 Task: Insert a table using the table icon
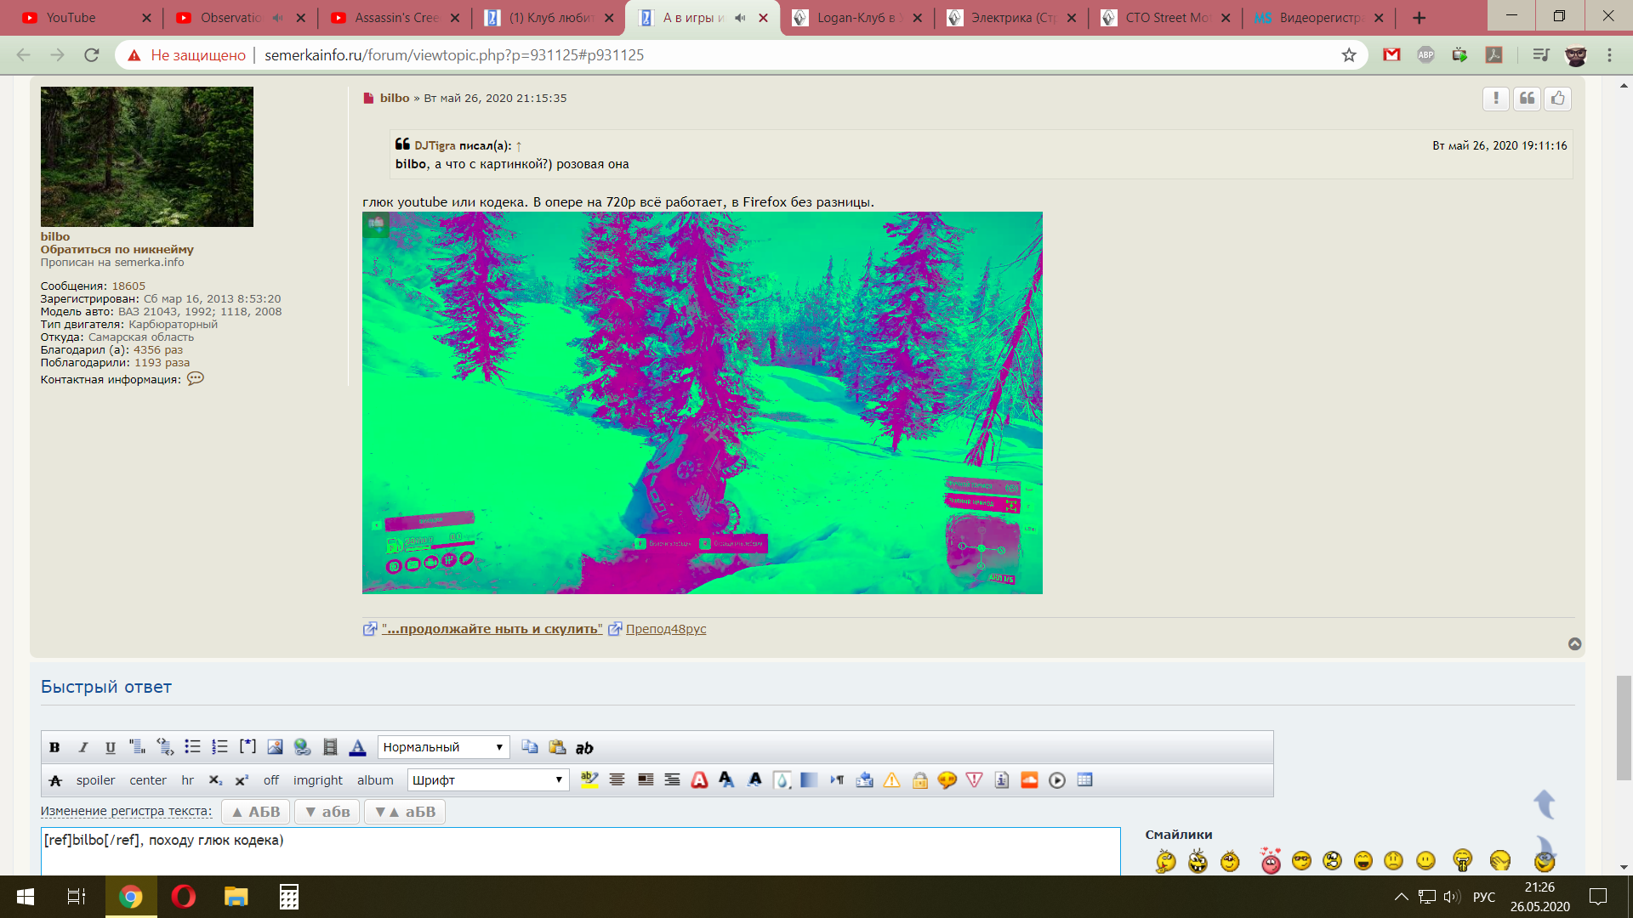[x=1084, y=780]
